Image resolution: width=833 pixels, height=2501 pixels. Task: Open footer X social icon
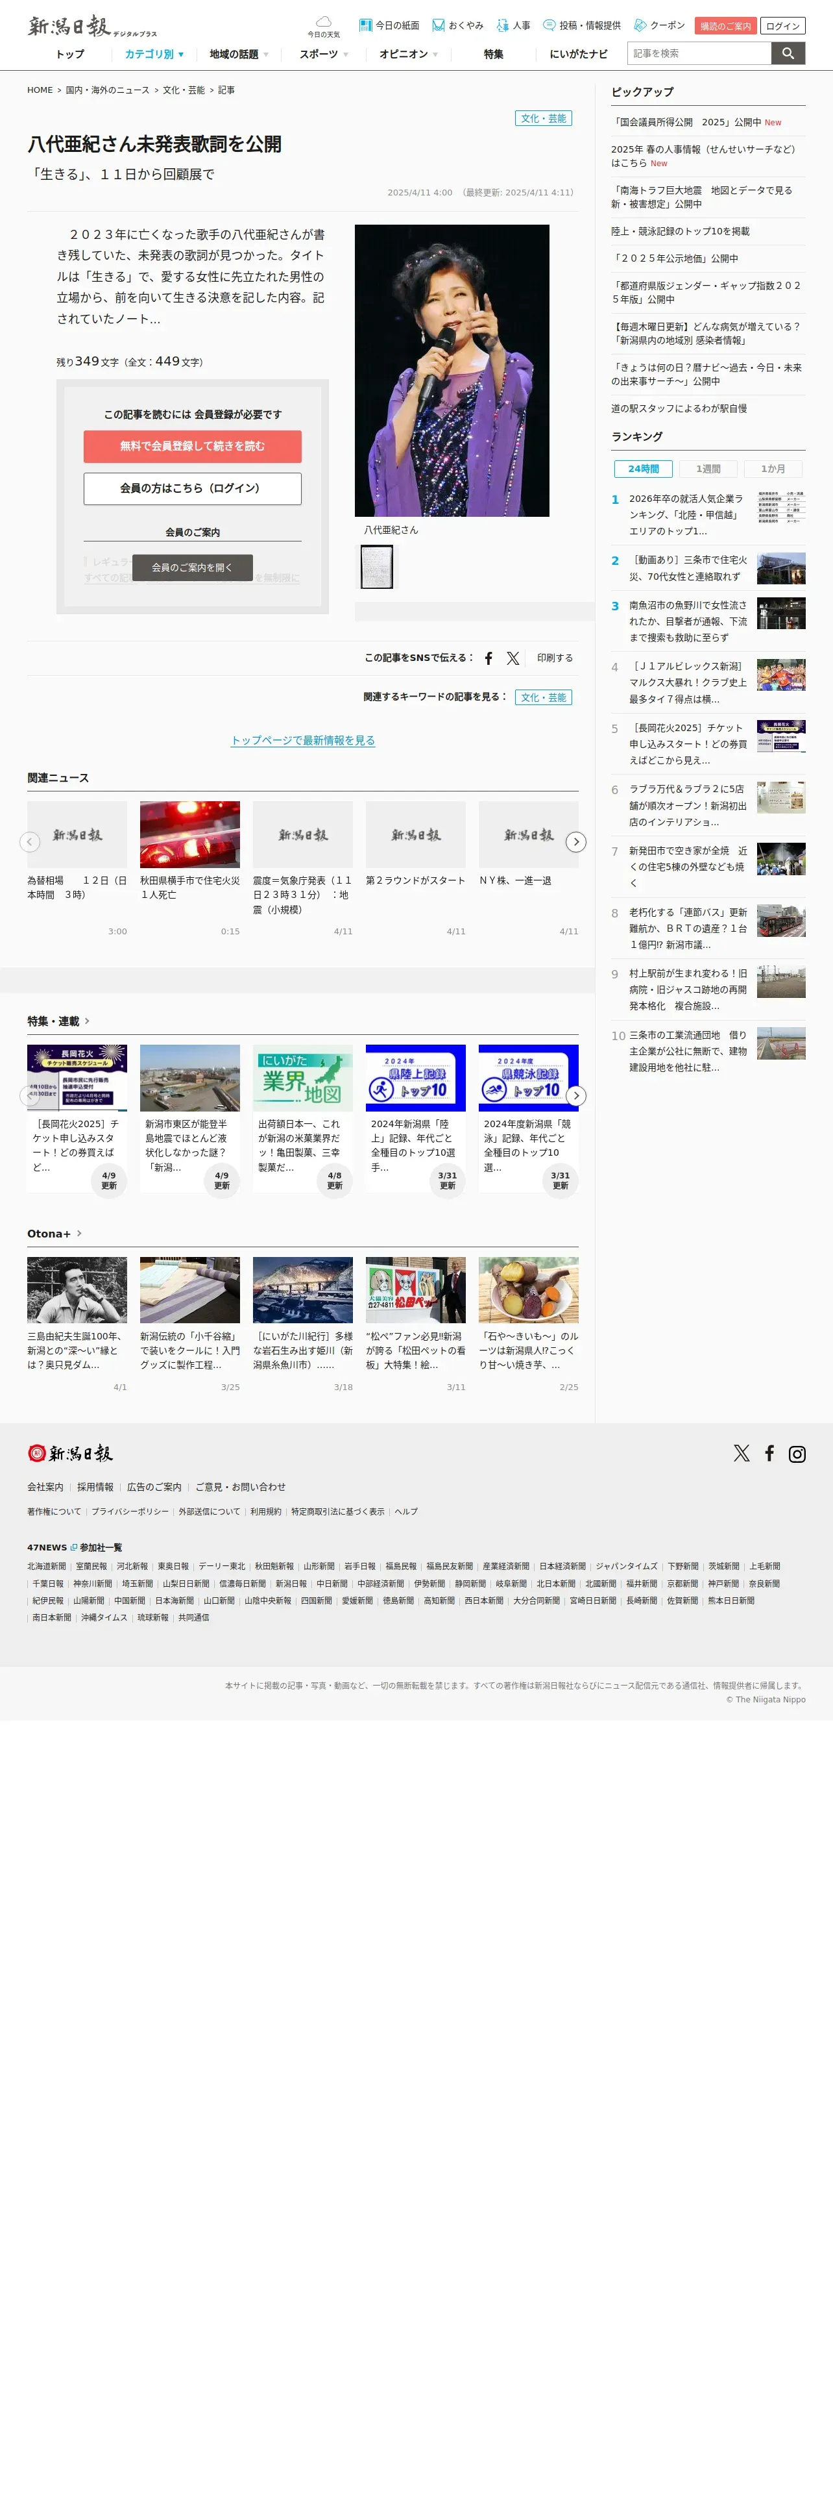coord(742,1454)
